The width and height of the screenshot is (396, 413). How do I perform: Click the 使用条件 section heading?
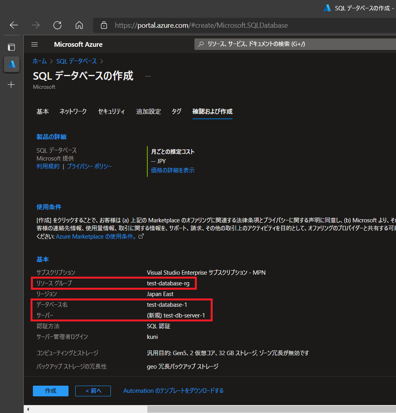pyautogui.click(x=49, y=207)
